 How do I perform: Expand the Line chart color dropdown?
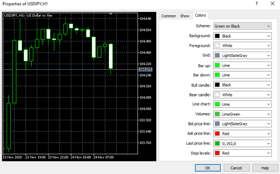click(x=243, y=104)
